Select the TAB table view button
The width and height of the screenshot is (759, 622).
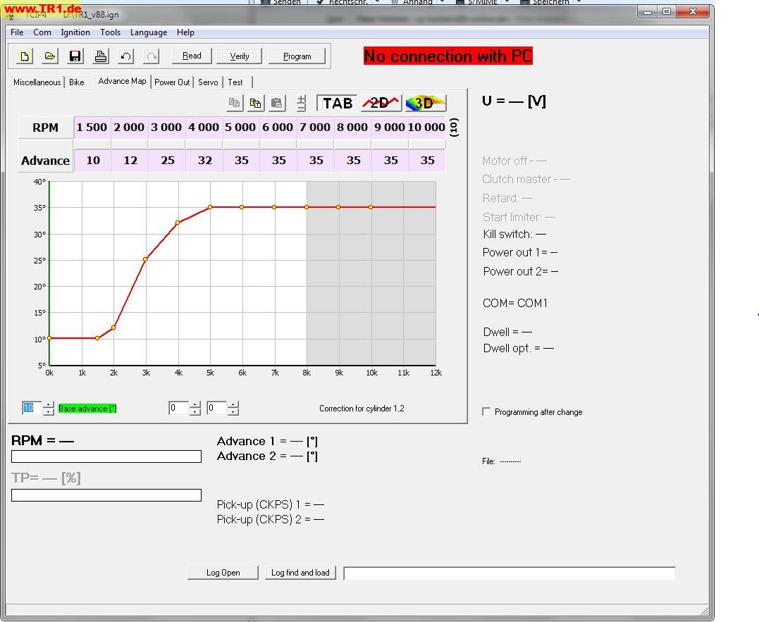pyautogui.click(x=337, y=103)
